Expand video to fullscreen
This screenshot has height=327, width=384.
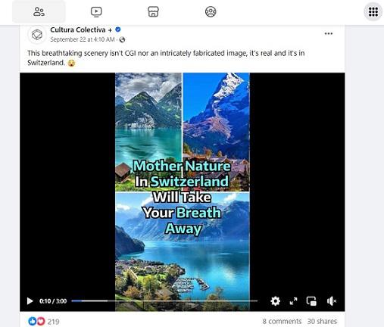293,301
